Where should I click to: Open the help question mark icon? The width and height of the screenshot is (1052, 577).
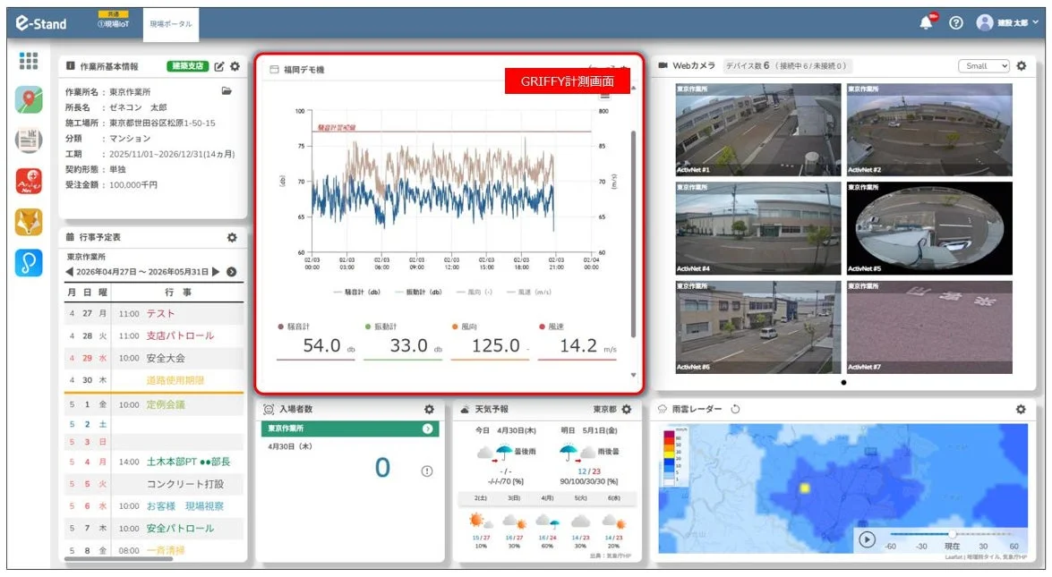point(956,22)
